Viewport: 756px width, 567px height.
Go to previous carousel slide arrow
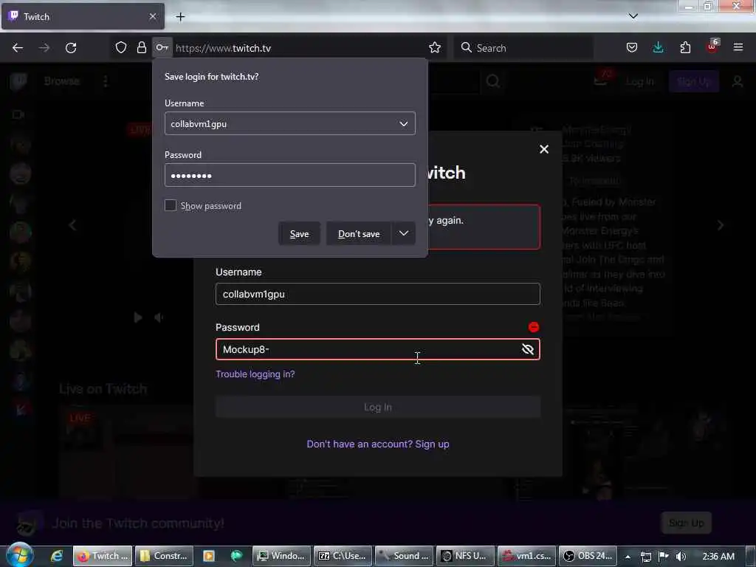click(x=72, y=225)
